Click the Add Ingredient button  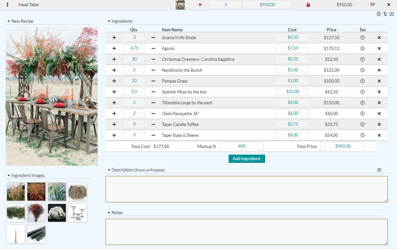(x=247, y=159)
